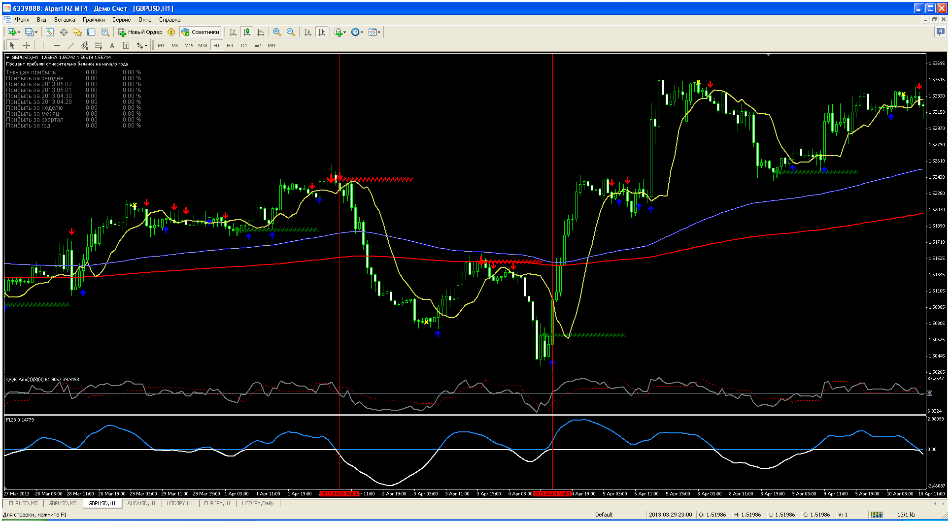Restore the inner chart window button
950x521 pixels.
tap(934, 20)
